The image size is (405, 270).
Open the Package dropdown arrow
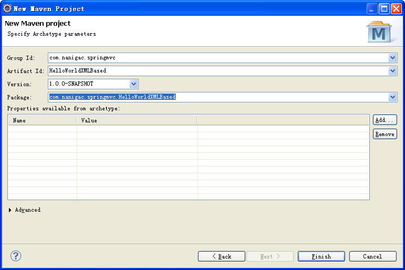coord(392,97)
